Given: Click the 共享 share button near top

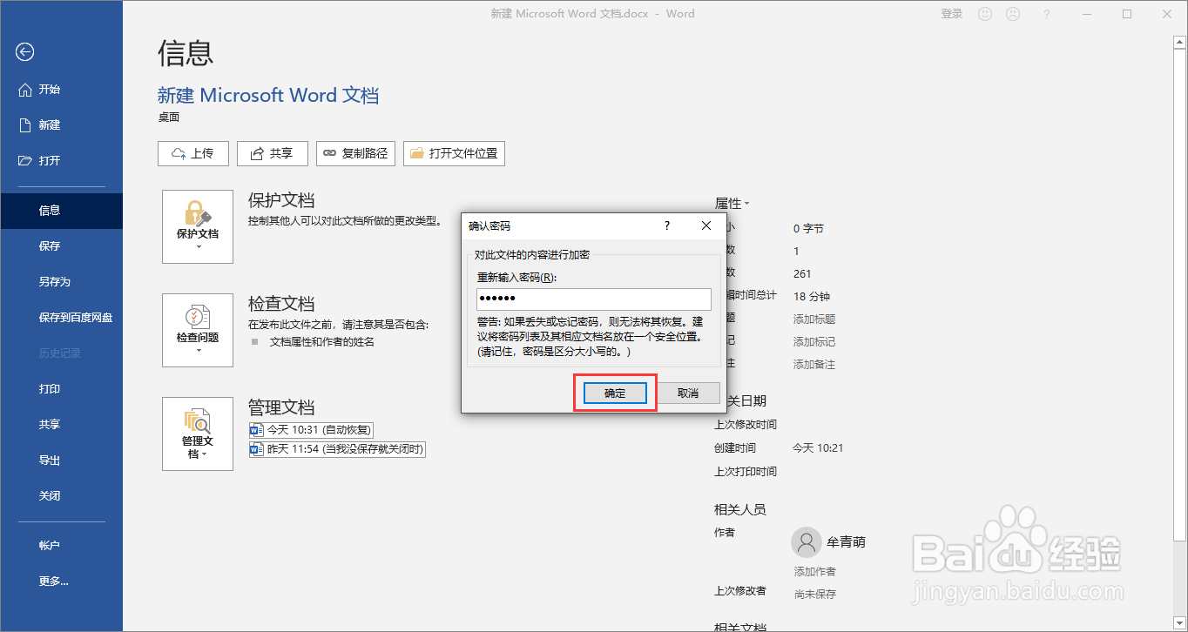Looking at the screenshot, I should tap(272, 153).
